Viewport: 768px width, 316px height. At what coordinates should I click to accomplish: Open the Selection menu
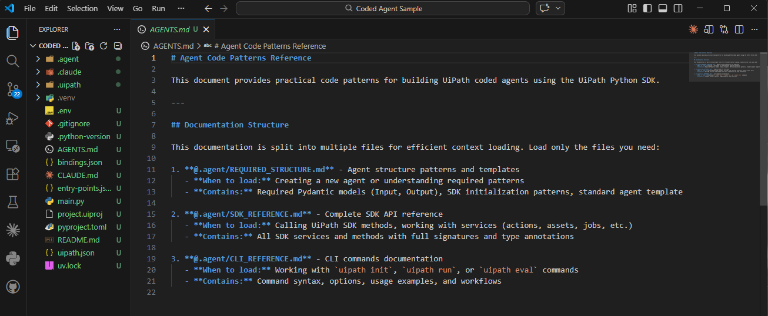pos(82,8)
